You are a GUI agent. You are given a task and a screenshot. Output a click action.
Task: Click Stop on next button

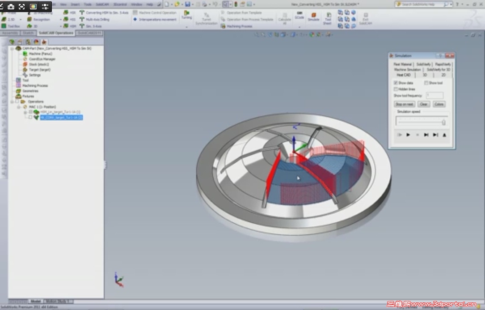[404, 104]
